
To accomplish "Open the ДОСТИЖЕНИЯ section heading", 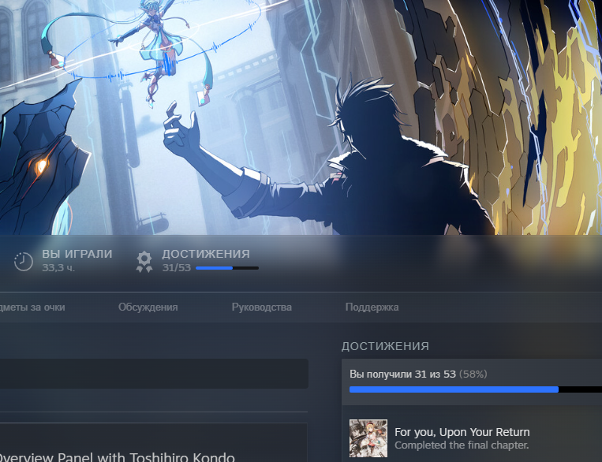I will pos(385,346).
